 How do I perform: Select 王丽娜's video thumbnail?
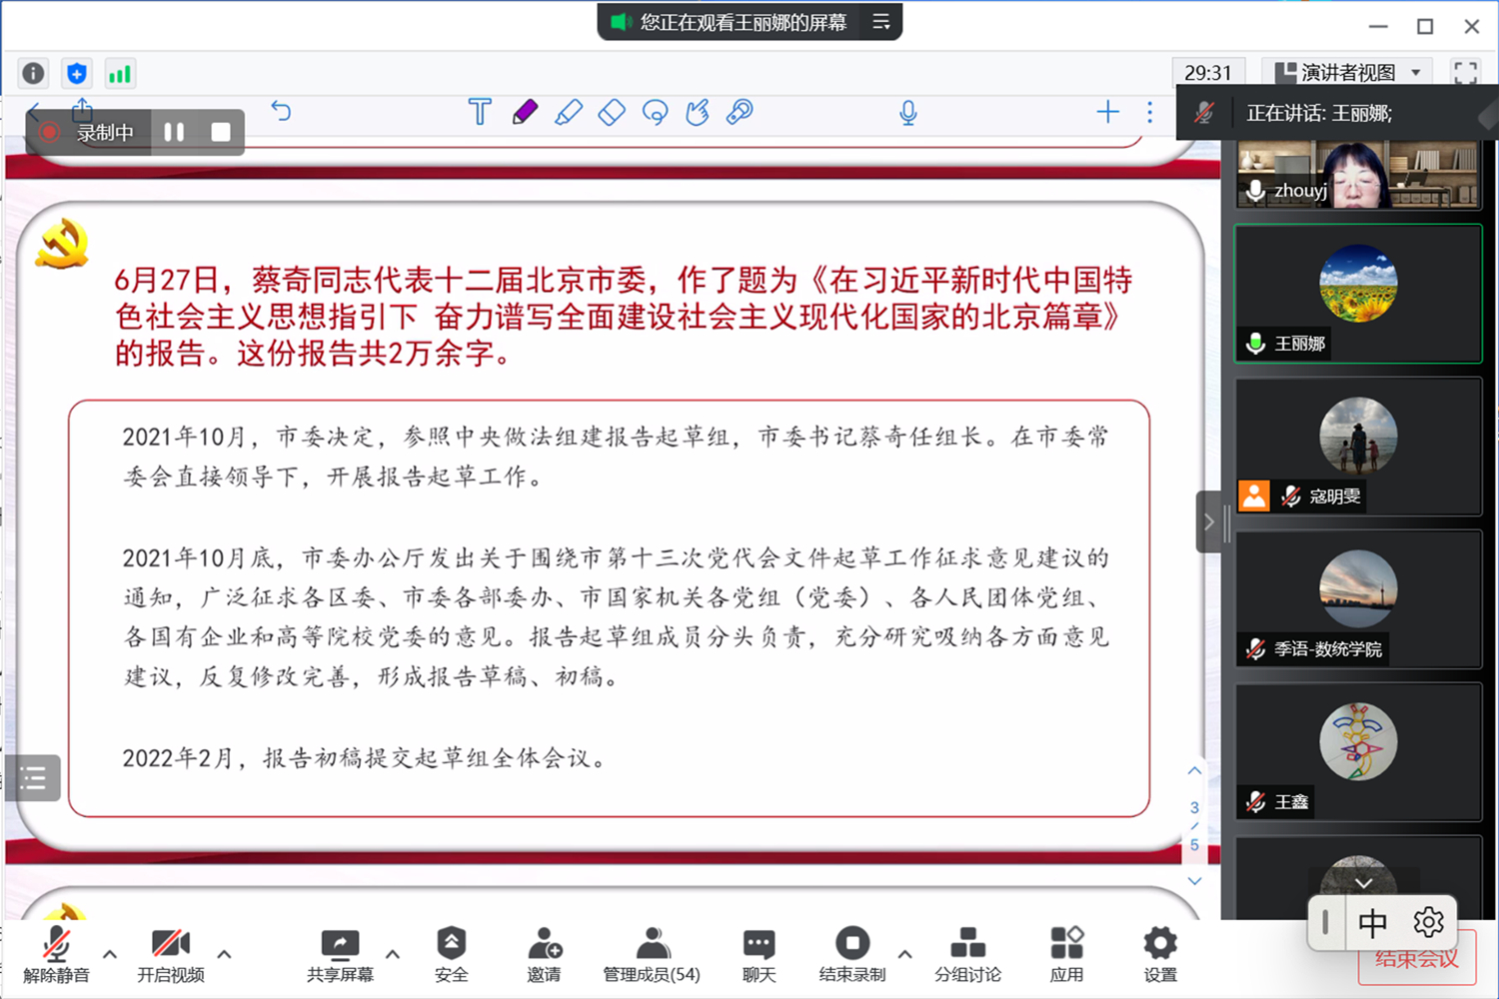[x=1357, y=293]
